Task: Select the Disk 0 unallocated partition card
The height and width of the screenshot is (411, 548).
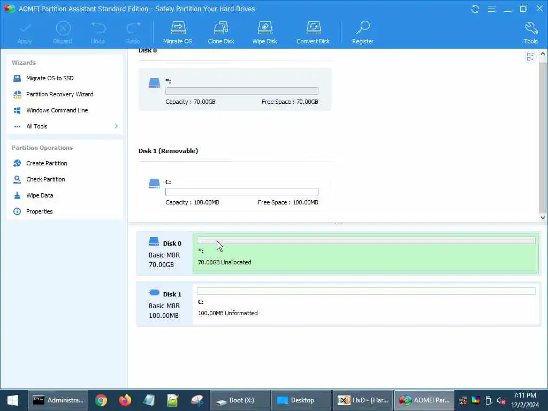Action: coord(235,89)
